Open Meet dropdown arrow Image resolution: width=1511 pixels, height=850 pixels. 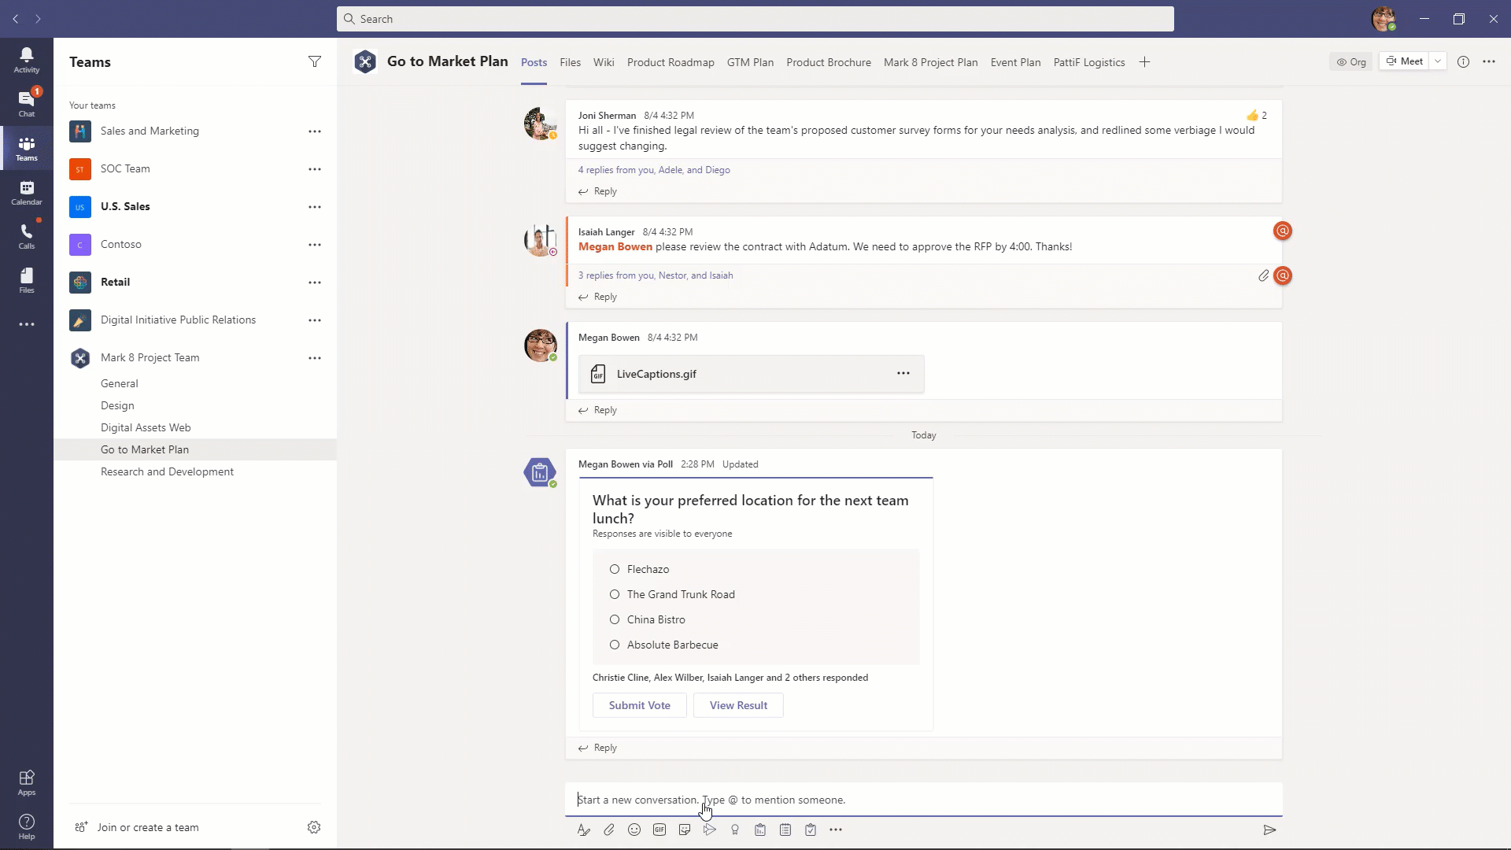tap(1438, 61)
